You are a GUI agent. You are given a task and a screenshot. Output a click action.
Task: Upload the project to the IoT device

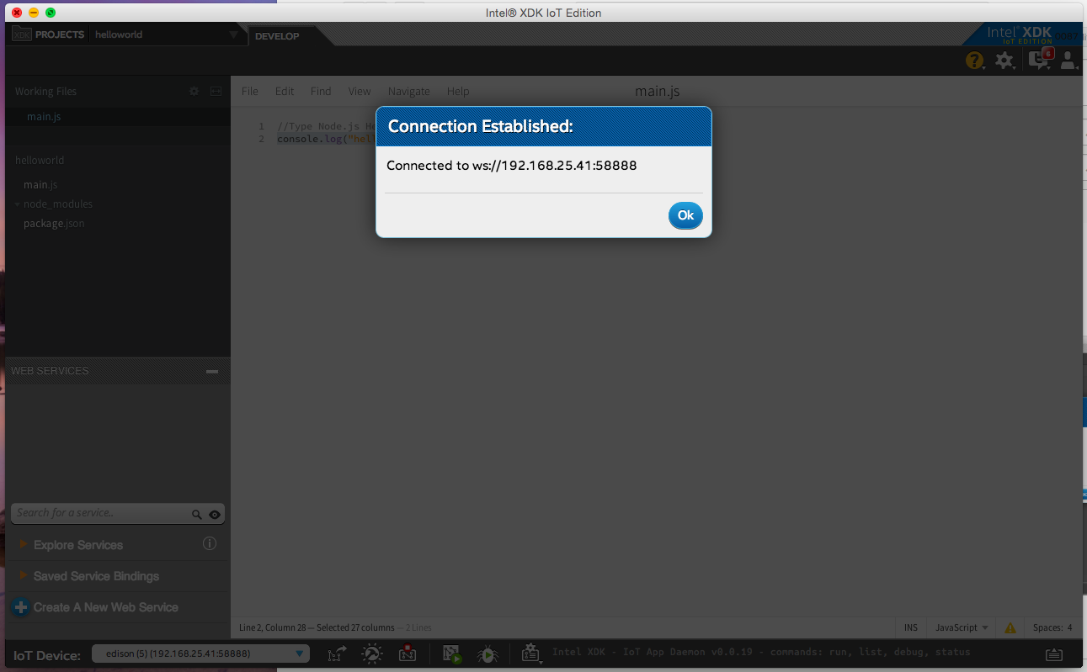click(x=336, y=653)
